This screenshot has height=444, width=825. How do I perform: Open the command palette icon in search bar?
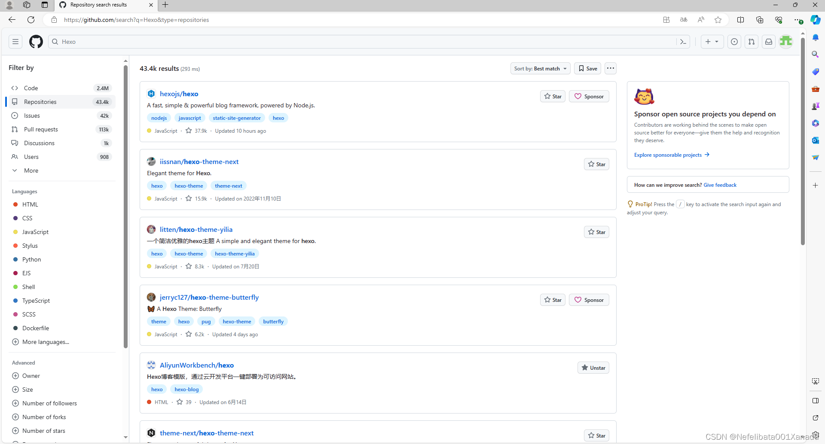(x=683, y=42)
